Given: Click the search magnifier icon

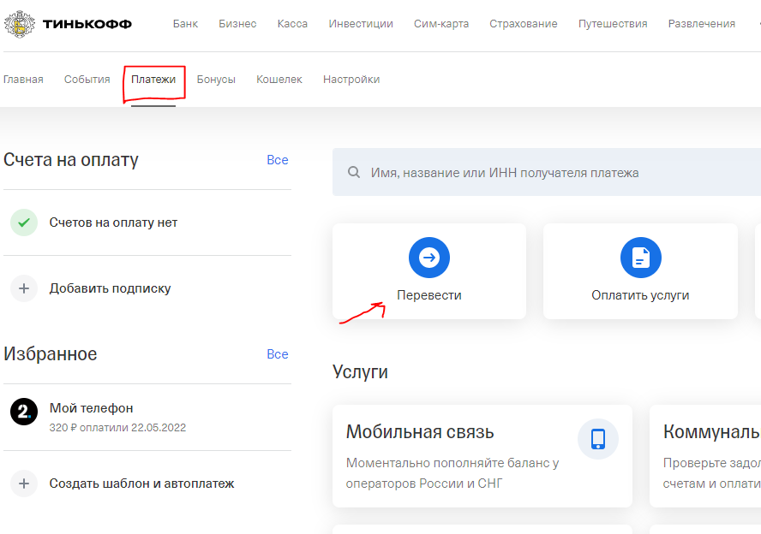Looking at the screenshot, I should coord(354,173).
